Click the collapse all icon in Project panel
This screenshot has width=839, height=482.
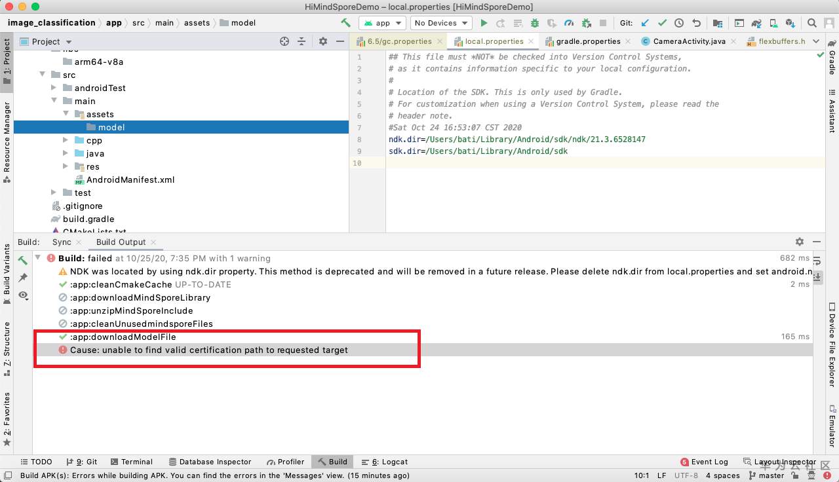click(x=302, y=41)
